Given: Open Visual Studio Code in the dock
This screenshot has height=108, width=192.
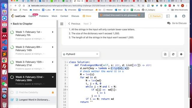Looking at the screenshot, I should pos(4,42).
